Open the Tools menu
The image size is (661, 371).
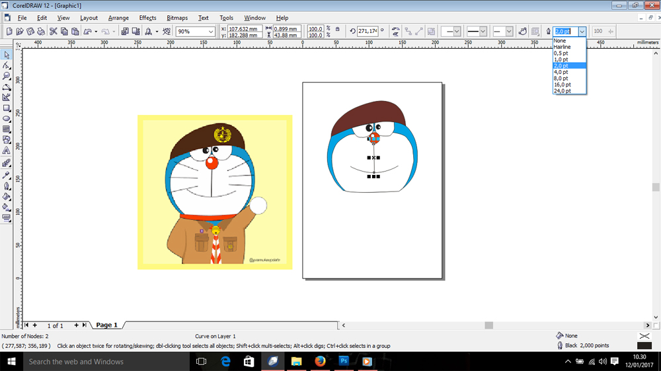226,18
